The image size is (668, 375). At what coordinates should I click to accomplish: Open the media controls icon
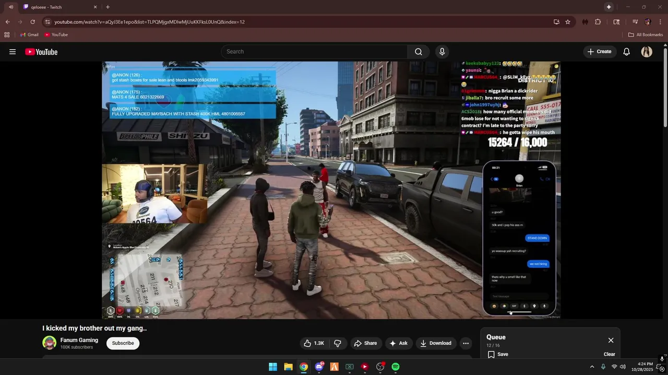point(635,22)
